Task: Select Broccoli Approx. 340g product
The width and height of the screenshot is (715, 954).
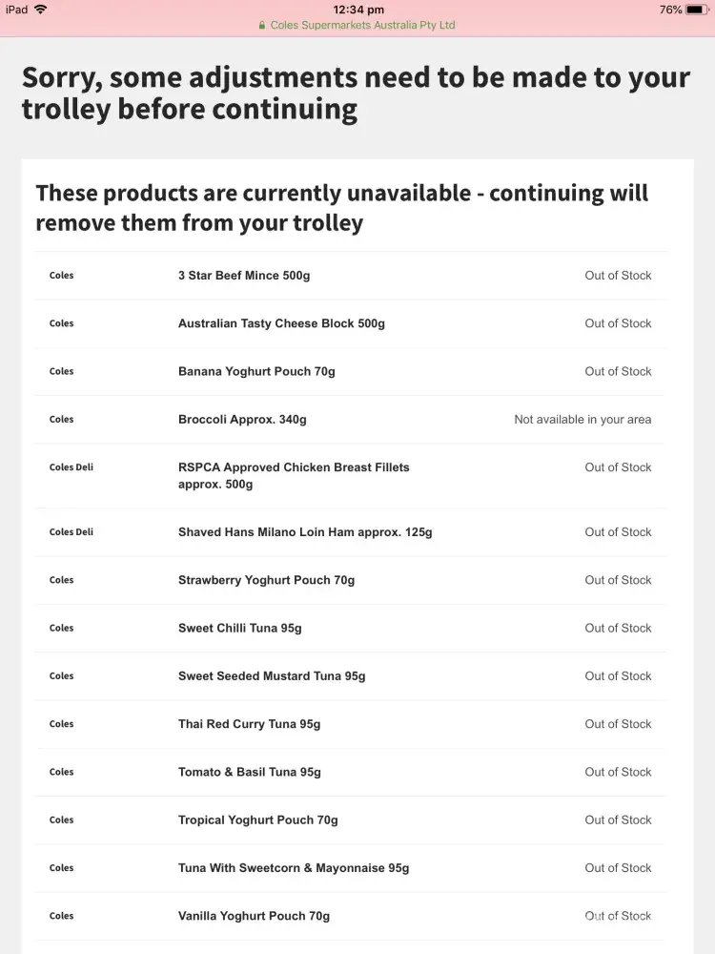Action: [x=242, y=420]
